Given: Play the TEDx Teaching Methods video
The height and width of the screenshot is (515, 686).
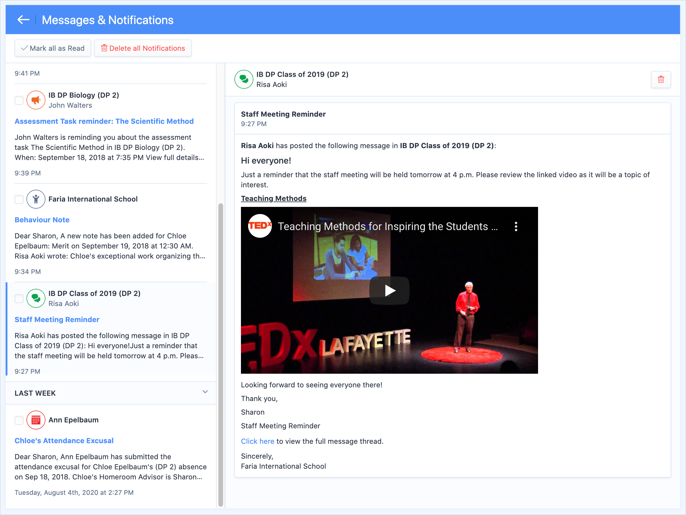Looking at the screenshot, I should point(389,290).
